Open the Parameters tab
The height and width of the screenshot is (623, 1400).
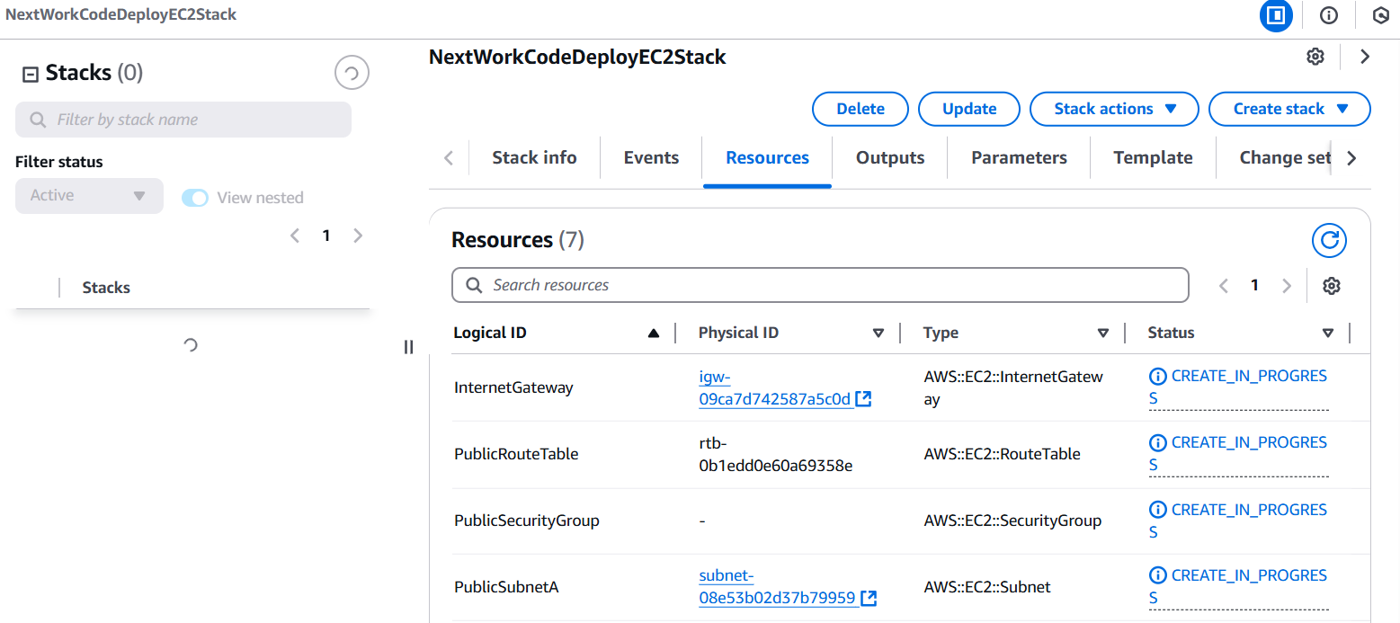tap(1019, 158)
